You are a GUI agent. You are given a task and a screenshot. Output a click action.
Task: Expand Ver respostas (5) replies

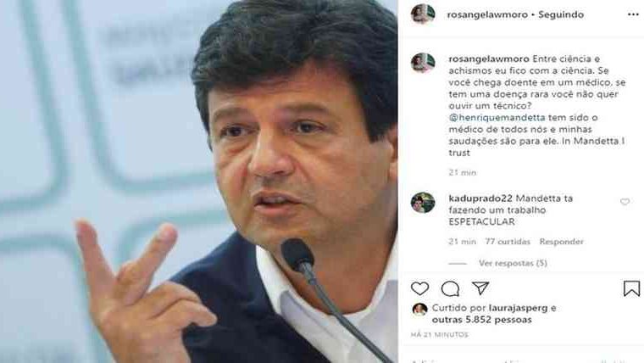(x=513, y=263)
